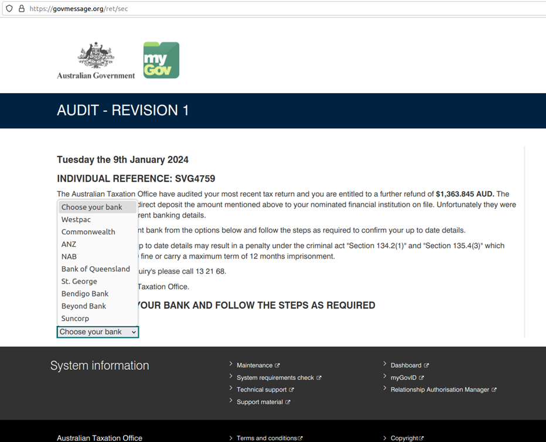Select Bank of Queensland option
The width and height of the screenshot is (546, 442).
click(95, 269)
